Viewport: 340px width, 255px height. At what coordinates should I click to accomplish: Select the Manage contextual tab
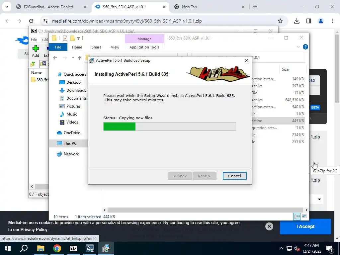pos(144,39)
